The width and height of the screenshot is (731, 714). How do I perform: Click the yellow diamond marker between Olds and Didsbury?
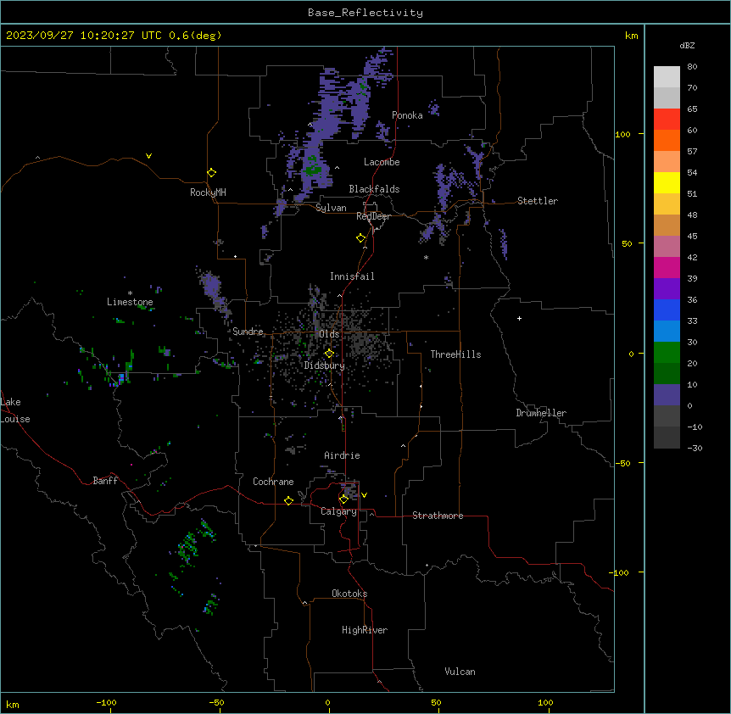tap(329, 354)
